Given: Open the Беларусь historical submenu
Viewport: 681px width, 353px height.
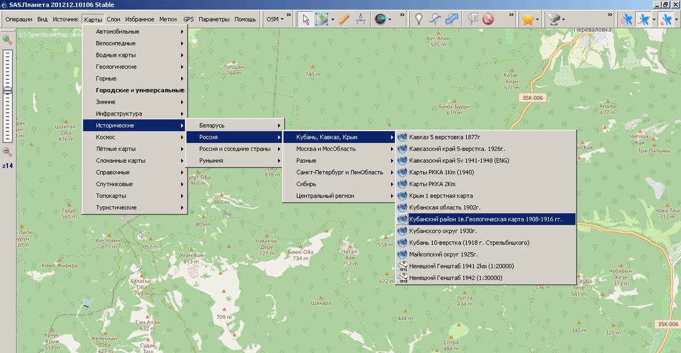Looking at the screenshot, I should click(234, 125).
